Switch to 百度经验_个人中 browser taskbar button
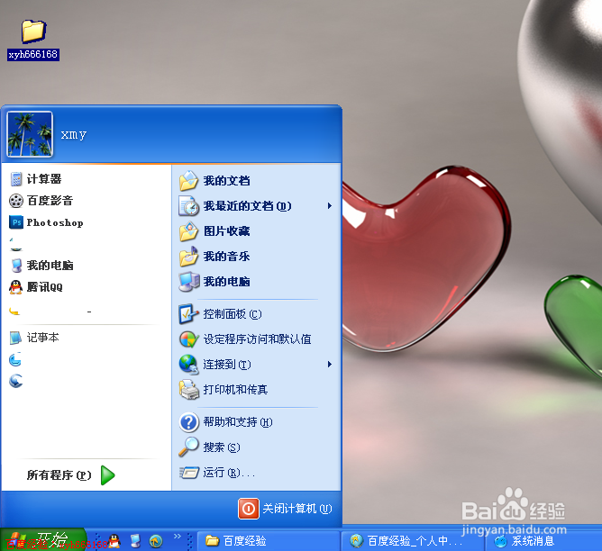The image size is (602, 551). click(412, 541)
